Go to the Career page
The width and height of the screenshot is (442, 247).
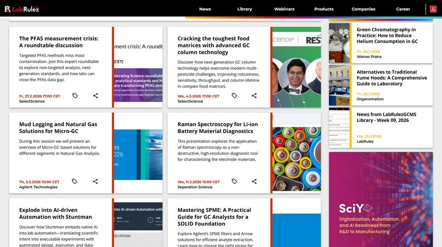click(403, 9)
